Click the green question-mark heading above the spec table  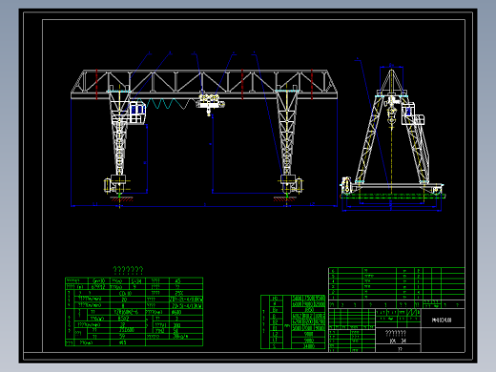pyautogui.click(x=128, y=271)
